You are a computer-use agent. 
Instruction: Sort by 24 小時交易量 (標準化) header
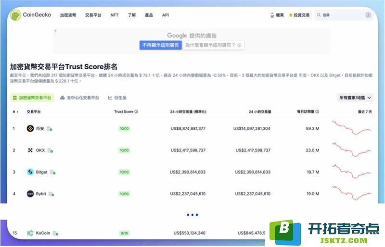188,112
